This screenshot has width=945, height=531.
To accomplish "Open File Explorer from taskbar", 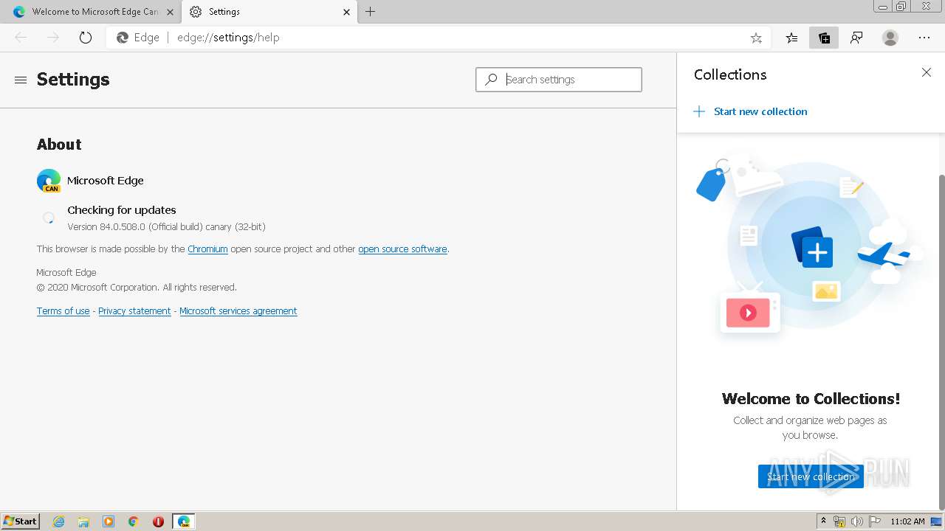I will [83, 521].
